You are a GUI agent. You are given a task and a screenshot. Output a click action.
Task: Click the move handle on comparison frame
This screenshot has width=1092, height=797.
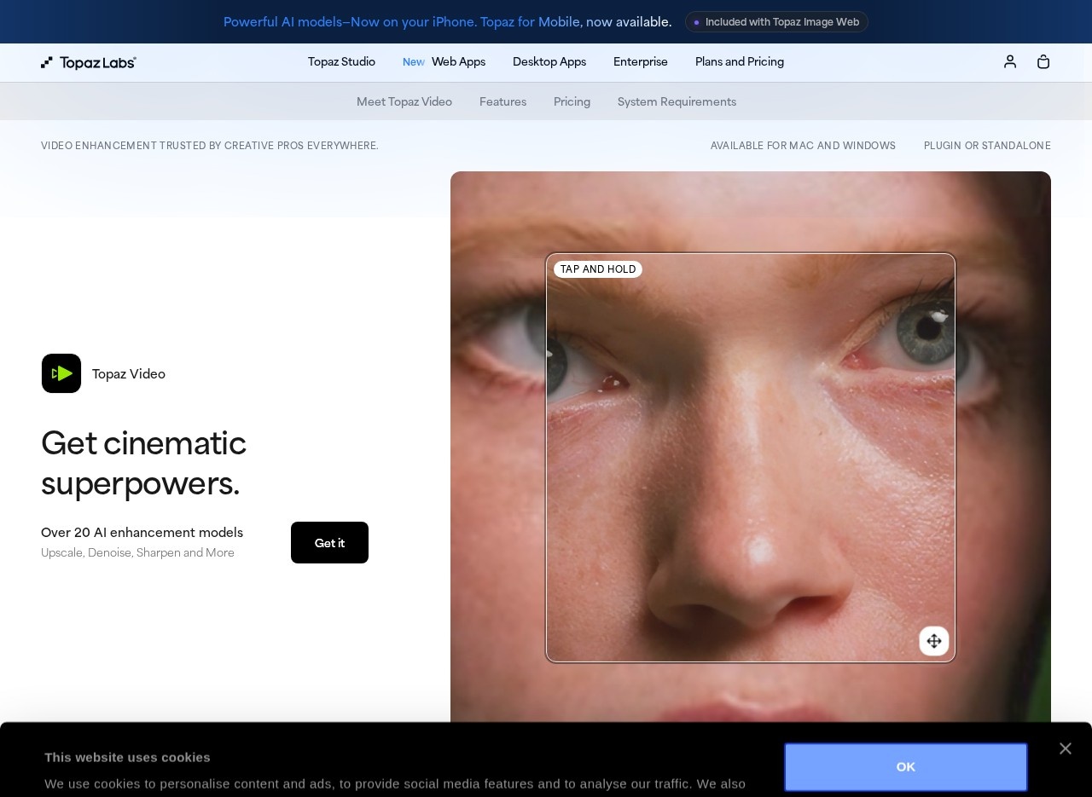[934, 641]
